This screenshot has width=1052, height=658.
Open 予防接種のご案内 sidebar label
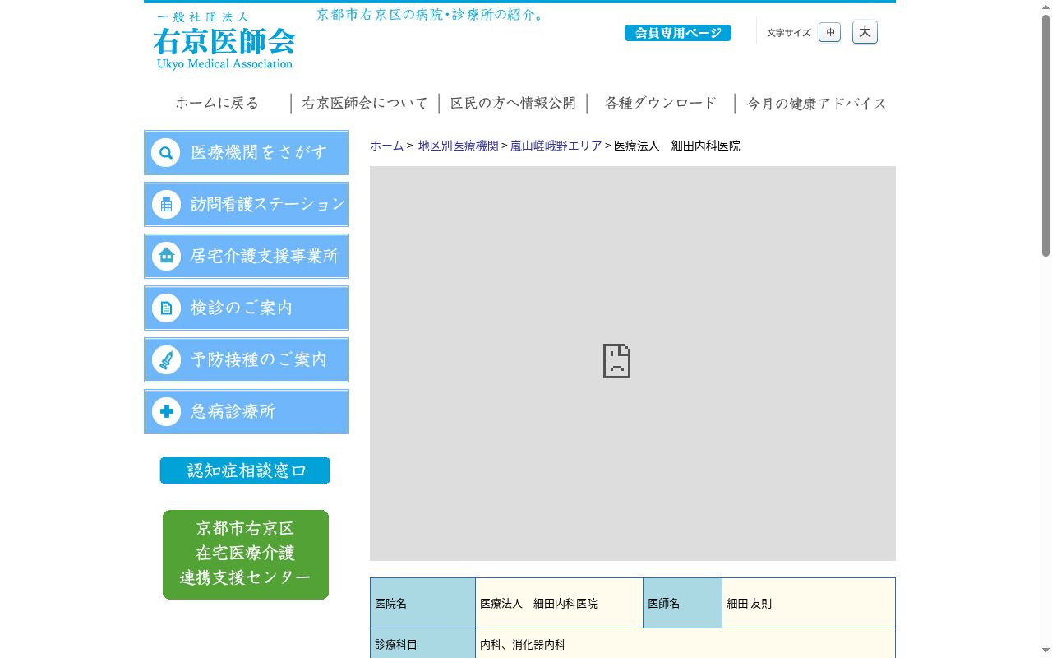[259, 359]
